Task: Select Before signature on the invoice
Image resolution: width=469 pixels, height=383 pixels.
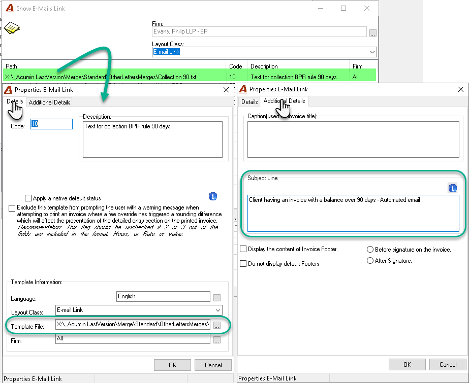Action: [370, 249]
